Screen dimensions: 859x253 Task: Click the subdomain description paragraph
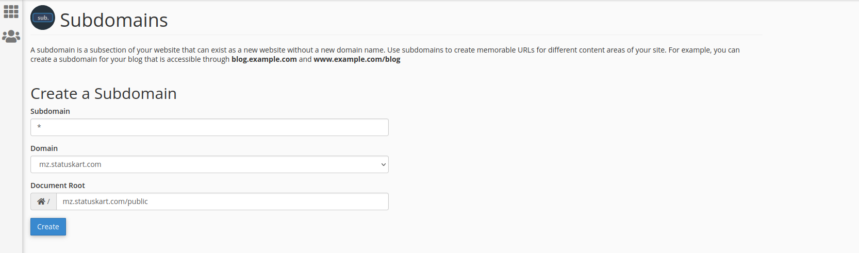click(x=361, y=50)
